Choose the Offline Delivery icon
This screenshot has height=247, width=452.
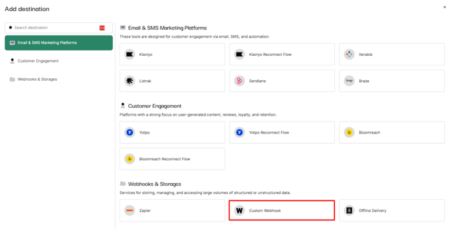349,210
